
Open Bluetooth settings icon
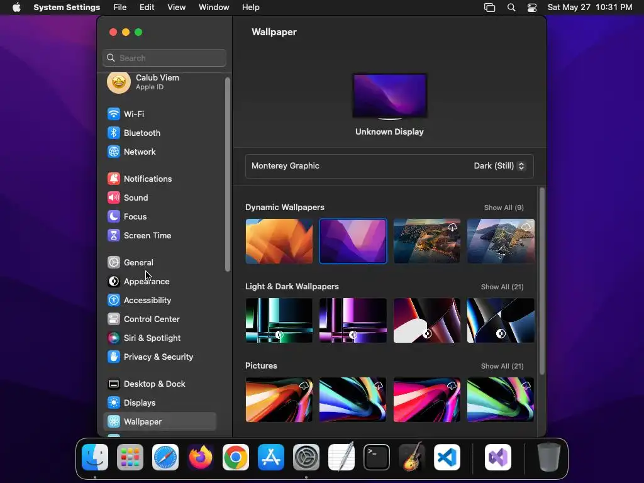tap(114, 133)
